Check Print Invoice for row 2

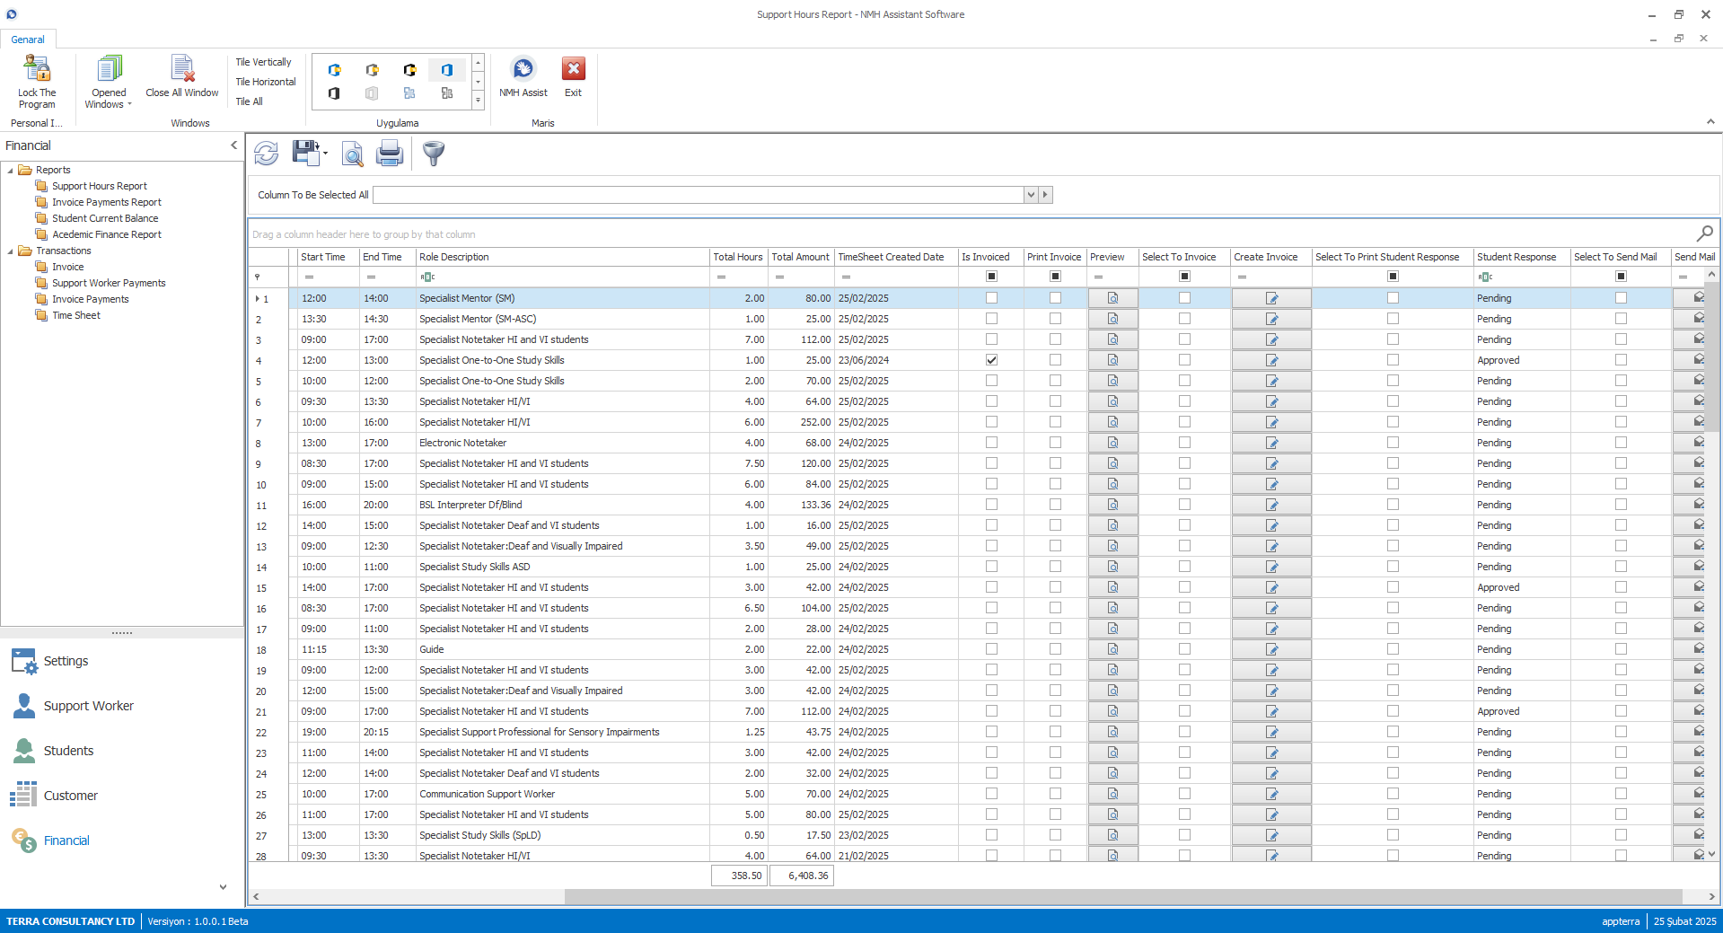(1055, 319)
